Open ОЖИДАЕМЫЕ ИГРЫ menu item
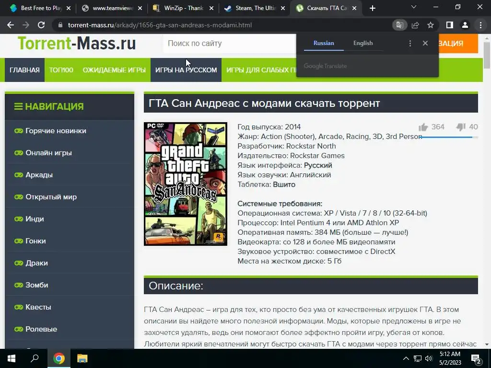491x368 pixels. [x=114, y=70]
